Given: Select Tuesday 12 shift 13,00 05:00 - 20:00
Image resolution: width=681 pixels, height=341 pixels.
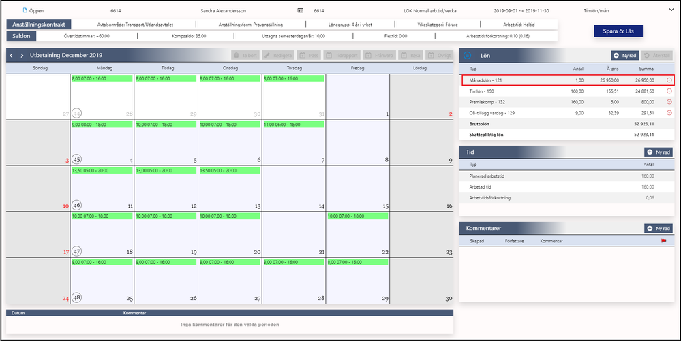Looking at the screenshot, I should 166,170.
